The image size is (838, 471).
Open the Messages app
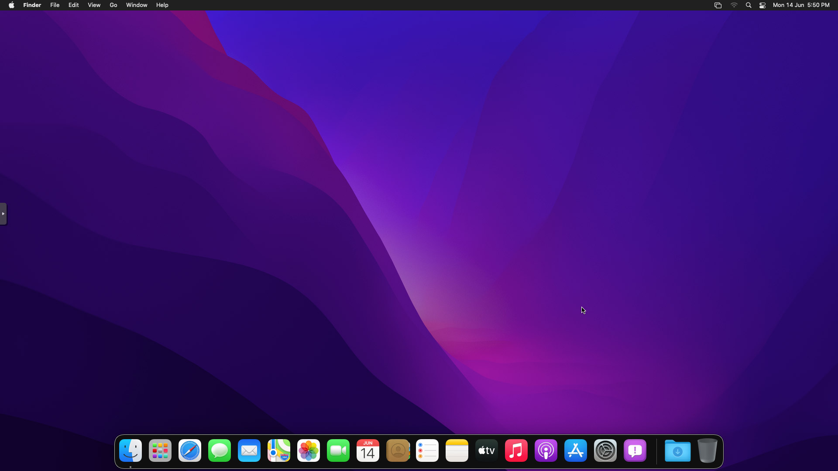tap(220, 451)
